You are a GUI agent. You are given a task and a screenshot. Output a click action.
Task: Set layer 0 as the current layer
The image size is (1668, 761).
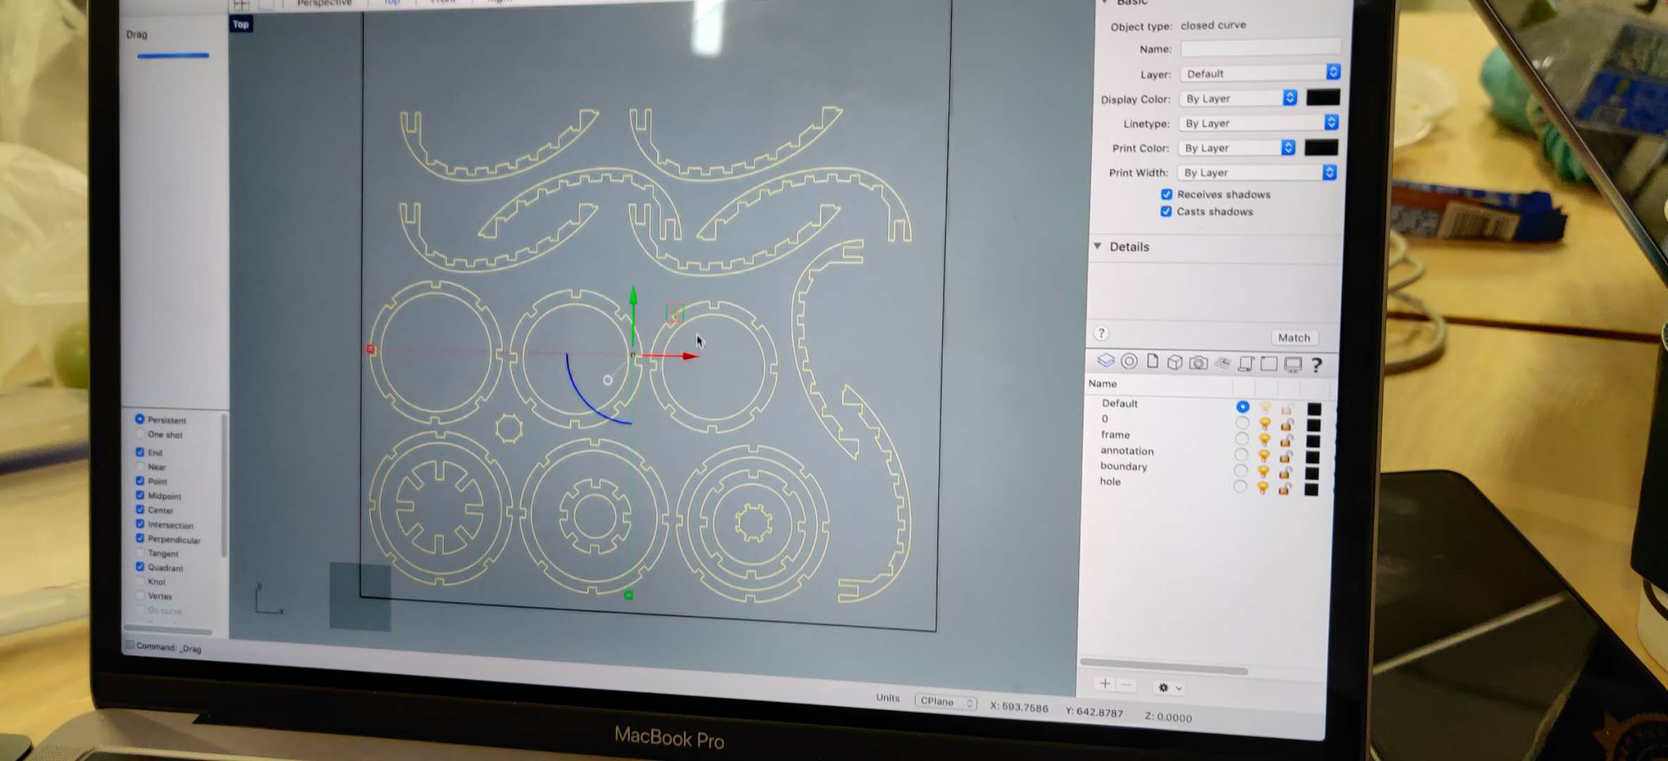[x=1242, y=423]
